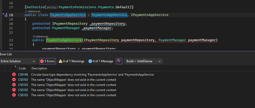The width and height of the screenshot is (255, 108).
Task: Click the error icon on the first CS0103 row
Action: pyautogui.click(x=14, y=80)
